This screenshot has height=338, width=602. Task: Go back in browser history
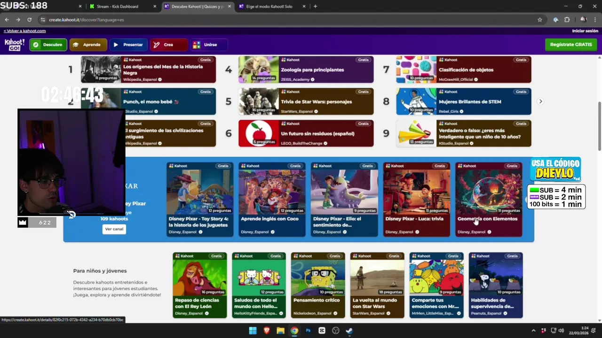[7, 20]
